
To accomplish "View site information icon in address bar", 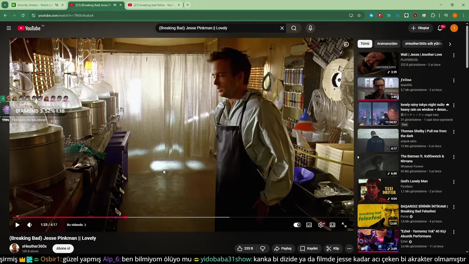I will tap(33, 15).
